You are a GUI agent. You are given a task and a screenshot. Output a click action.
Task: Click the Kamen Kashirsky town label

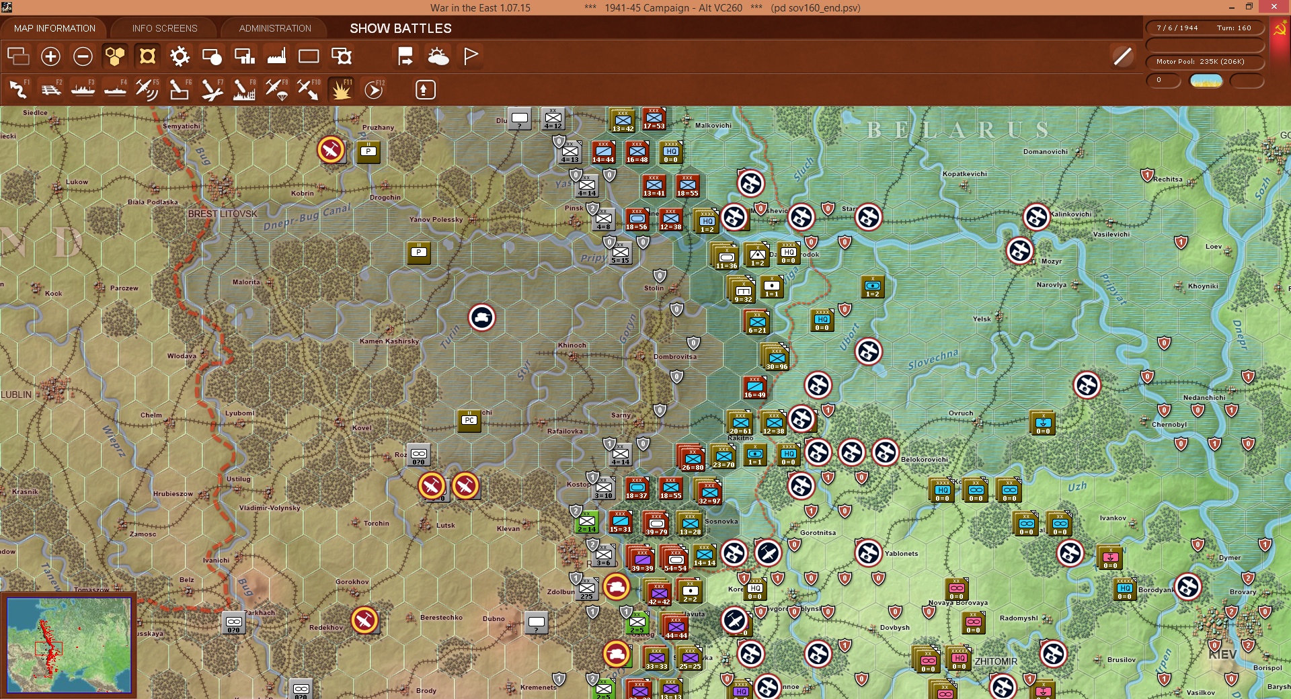coord(389,341)
